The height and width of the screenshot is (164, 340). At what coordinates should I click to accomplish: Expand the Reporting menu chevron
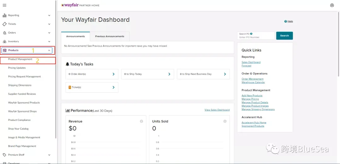[x=49, y=15]
